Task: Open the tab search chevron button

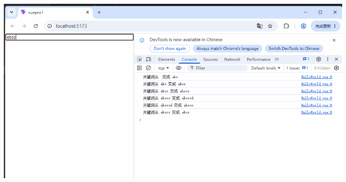Action: coord(12,12)
